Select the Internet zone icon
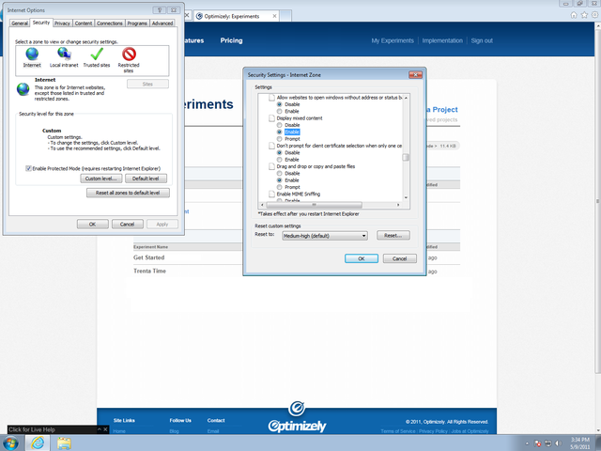This screenshot has height=451, width=601. [x=33, y=55]
